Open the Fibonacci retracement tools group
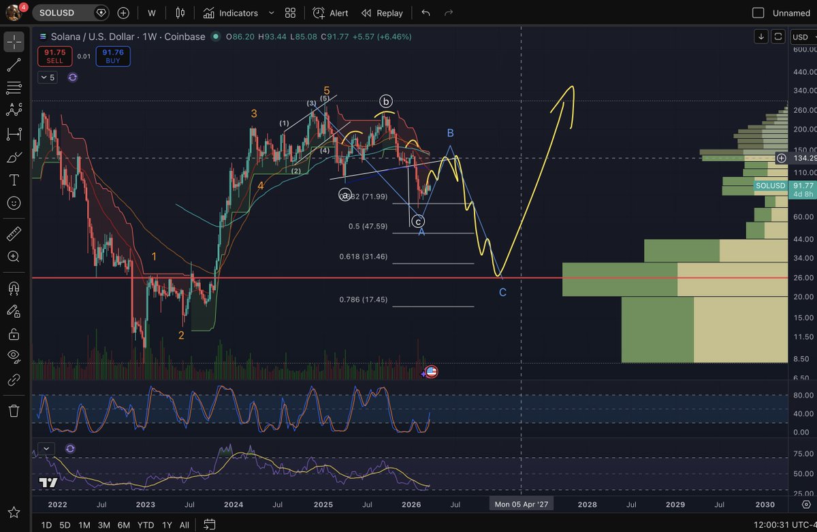Image resolution: width=817 pixels, height=532 pixels. (x=14, y=88)
